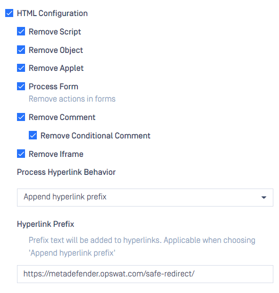Disable the Remove Conditional Comment checkbox

33,135
